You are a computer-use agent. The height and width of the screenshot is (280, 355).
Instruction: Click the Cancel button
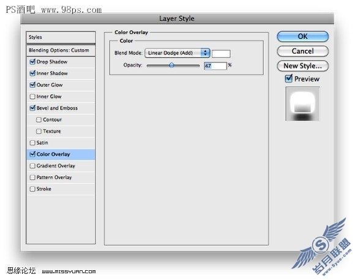tap(303, 51)
